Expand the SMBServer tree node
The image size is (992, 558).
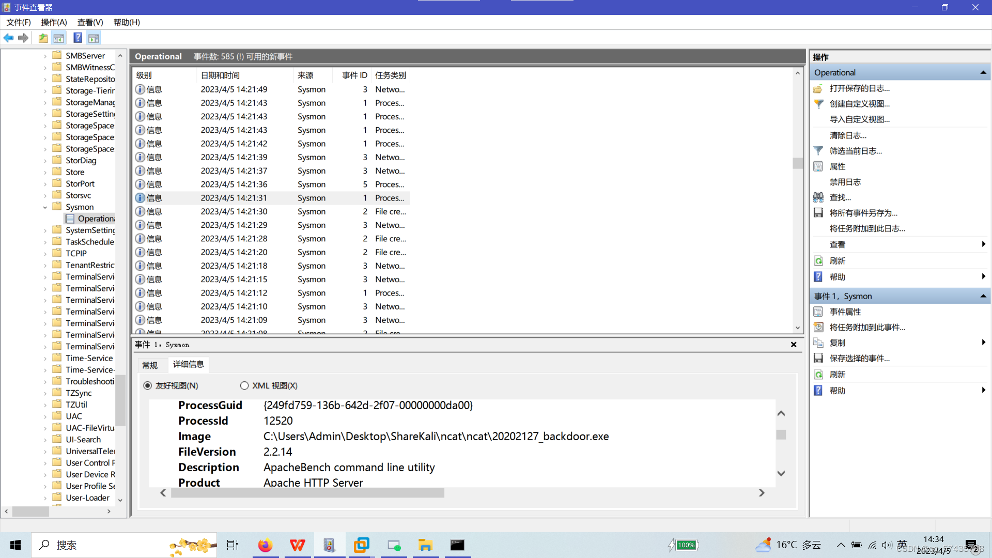pyautogui.click(x=45, y=56)
